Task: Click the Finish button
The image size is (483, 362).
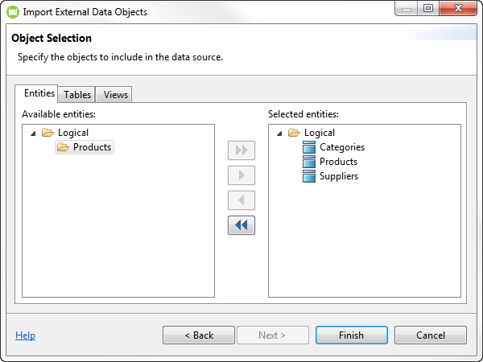Action: coord(352,335)
